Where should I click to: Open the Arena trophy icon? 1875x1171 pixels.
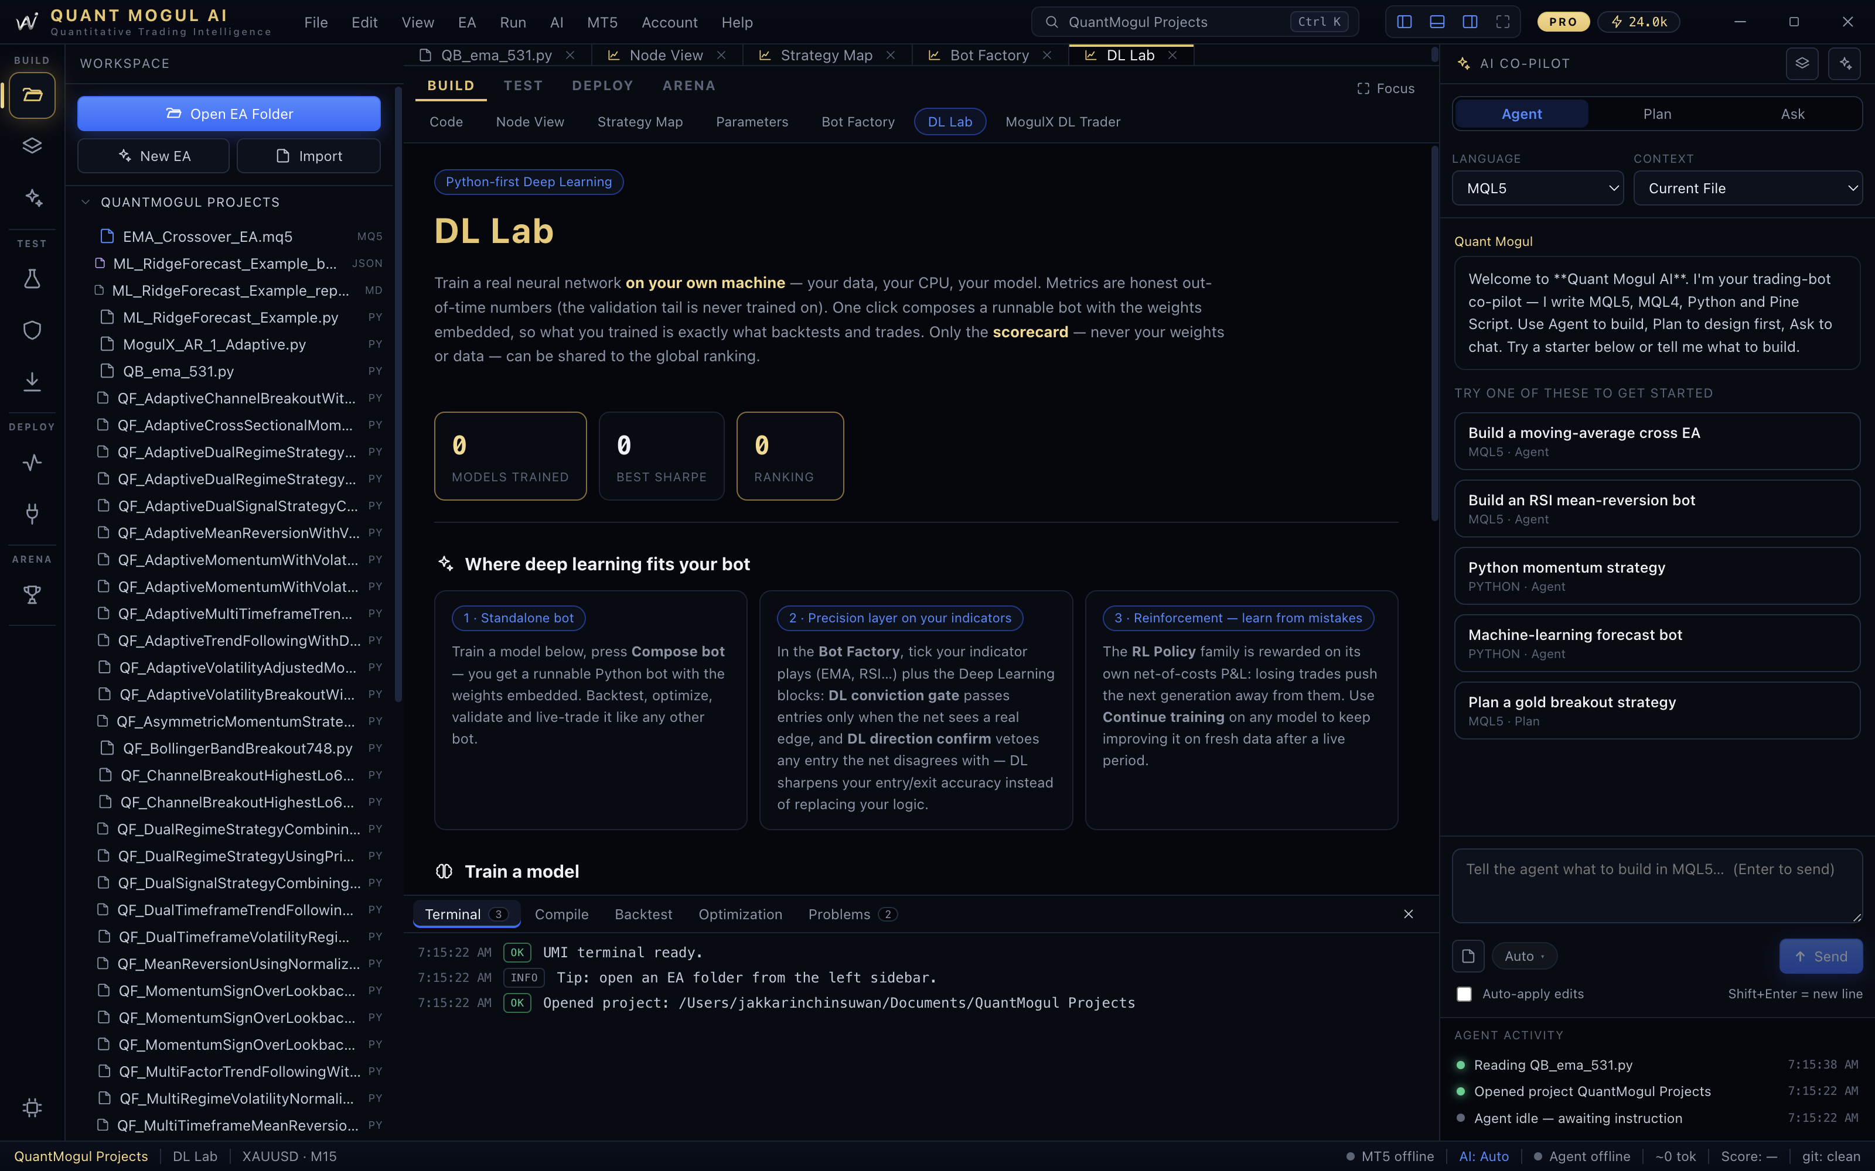pos(32,595)
